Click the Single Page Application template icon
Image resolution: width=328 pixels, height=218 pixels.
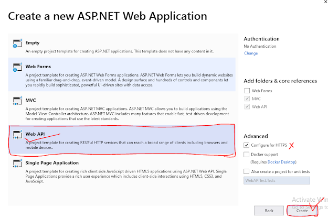coord(17,163)
